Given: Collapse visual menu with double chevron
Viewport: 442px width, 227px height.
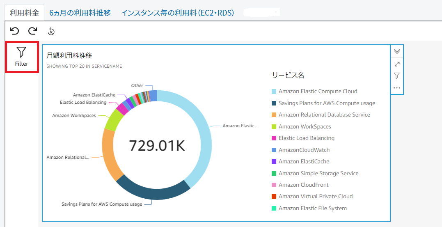Looking at the screenshot, I should (397, 51).
